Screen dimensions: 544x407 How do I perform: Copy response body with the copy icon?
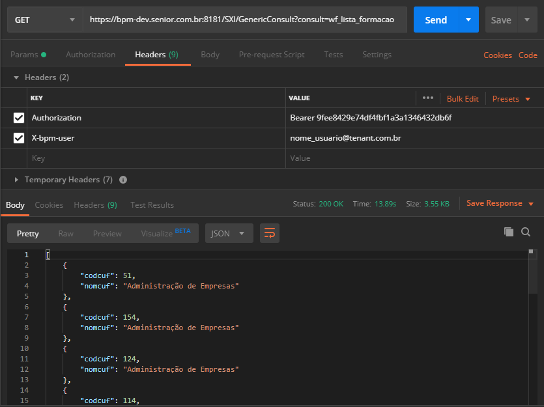point(509,232)
